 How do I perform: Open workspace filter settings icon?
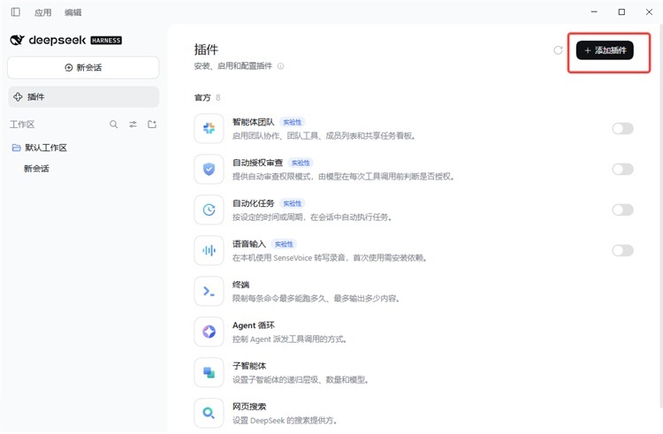click(x=133, y=125)
